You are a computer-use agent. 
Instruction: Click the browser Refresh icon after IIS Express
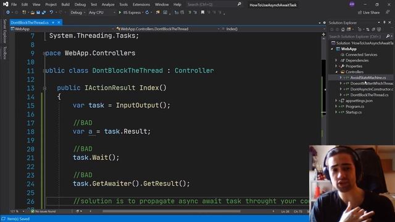147,12
